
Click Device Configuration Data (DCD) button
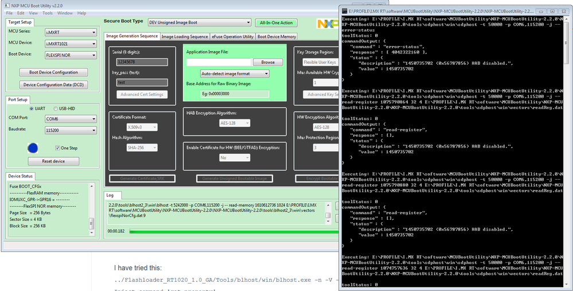(x=53, y=84)
